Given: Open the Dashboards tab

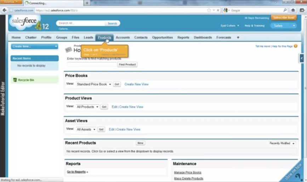Looking at the screenshot, I should click(x=203, y=37).
